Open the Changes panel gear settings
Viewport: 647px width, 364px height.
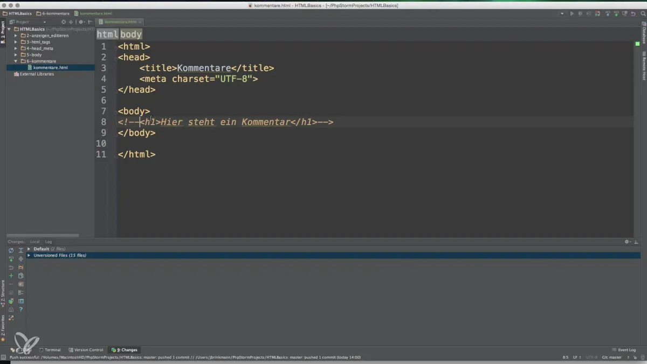tap(628, 242)
